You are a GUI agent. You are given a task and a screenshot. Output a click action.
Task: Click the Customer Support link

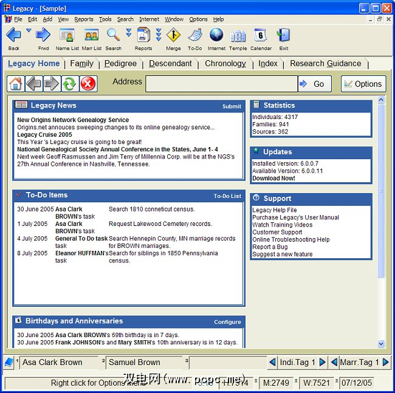(x=277, y=232)
